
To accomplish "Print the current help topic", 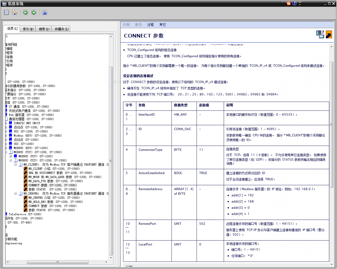I will [x=45, y=13].
